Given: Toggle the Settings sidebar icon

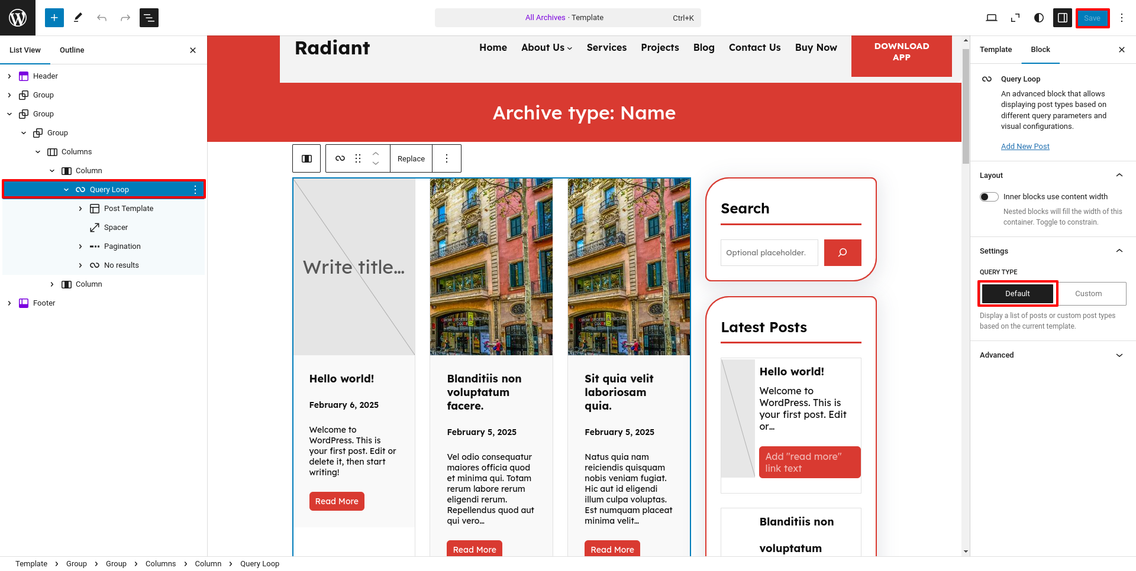Looking at the screenshot, I should point(1063,18).
